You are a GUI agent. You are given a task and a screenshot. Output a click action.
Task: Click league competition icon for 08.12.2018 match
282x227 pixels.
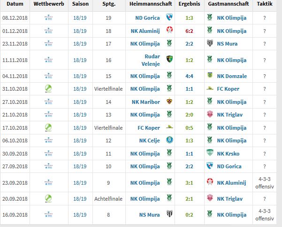(48, 18)
